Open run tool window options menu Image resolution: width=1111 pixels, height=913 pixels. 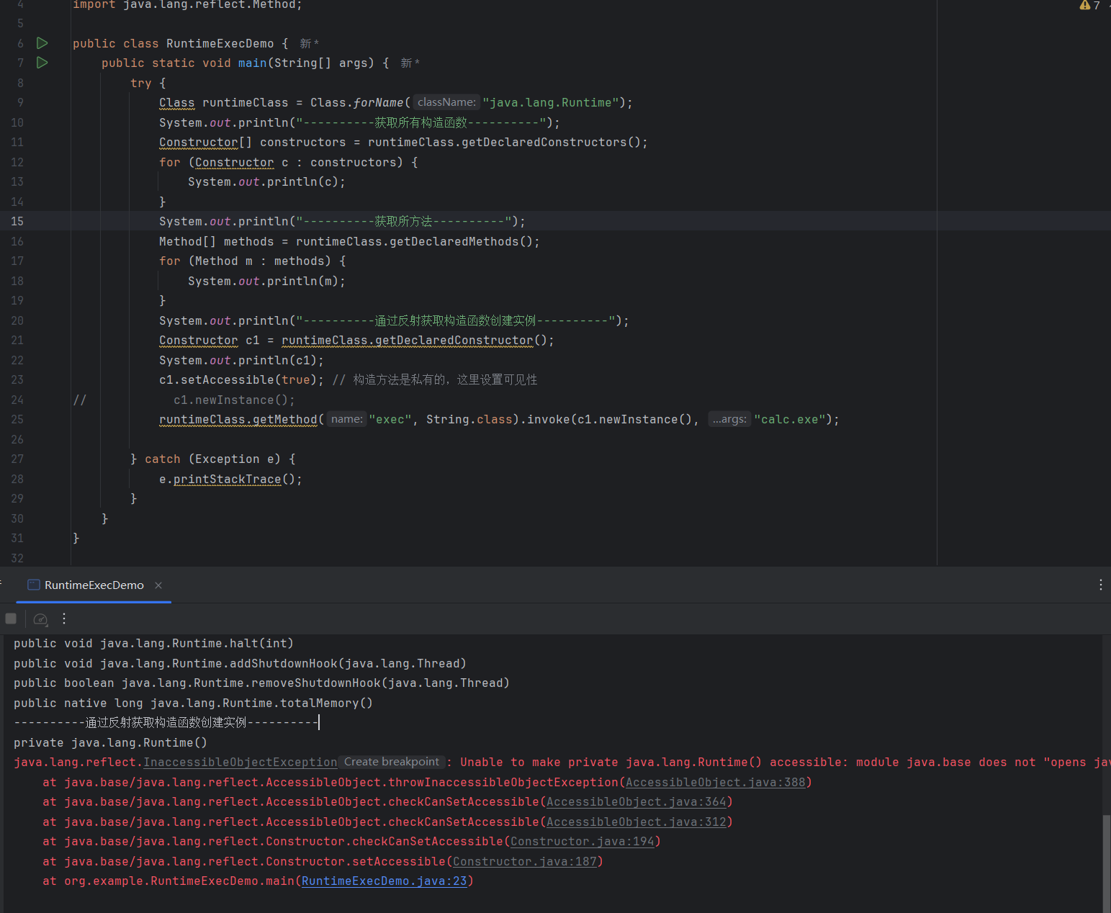pyautogui.click(x=1100, y=585)
